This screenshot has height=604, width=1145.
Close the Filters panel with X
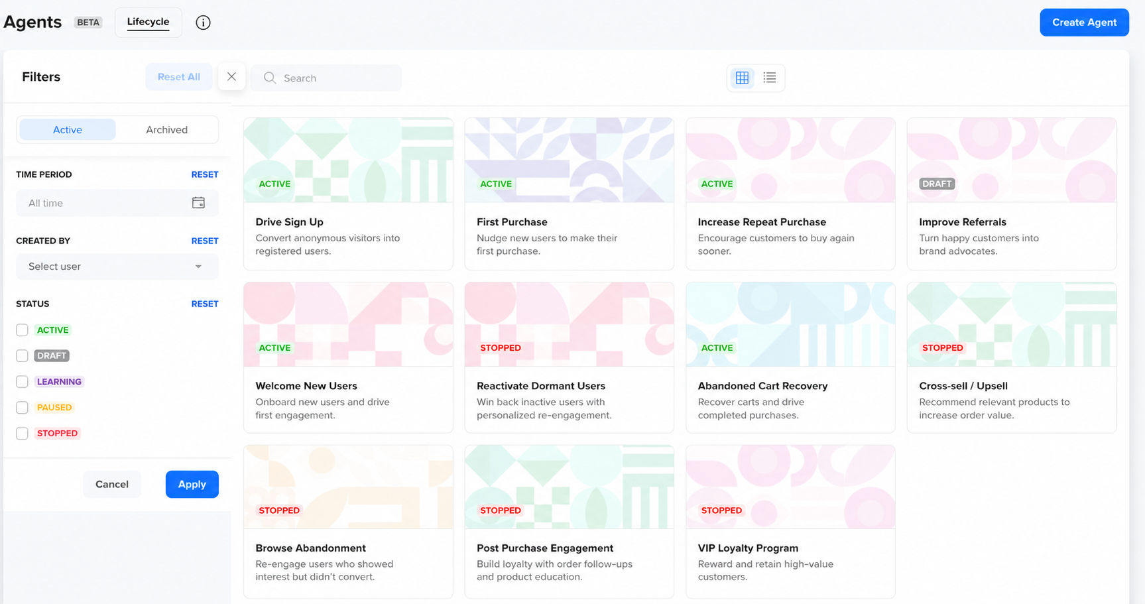coord(231,77)
